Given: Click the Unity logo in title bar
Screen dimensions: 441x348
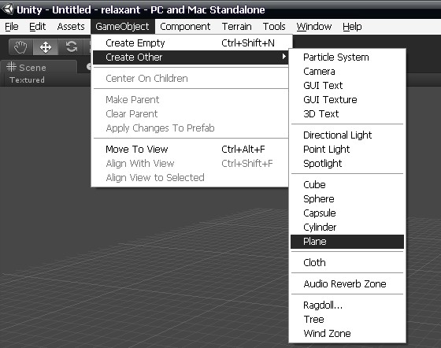Looking at the screenshot, I should point(7,9).
